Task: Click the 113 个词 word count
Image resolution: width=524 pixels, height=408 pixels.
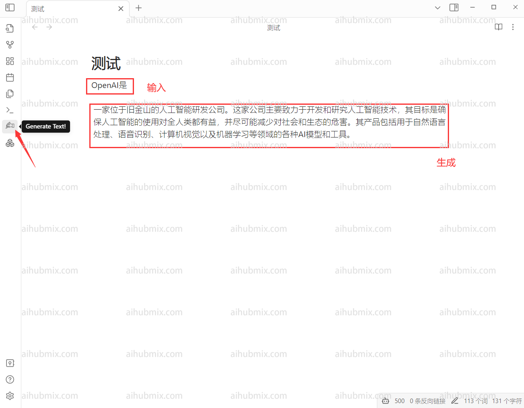Action: [476, 401]
